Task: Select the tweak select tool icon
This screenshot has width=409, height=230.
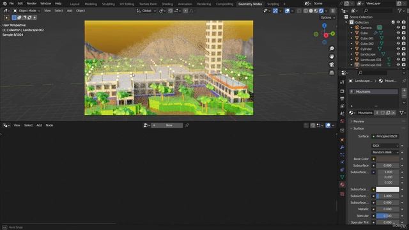Action: (x=6, y=18)
